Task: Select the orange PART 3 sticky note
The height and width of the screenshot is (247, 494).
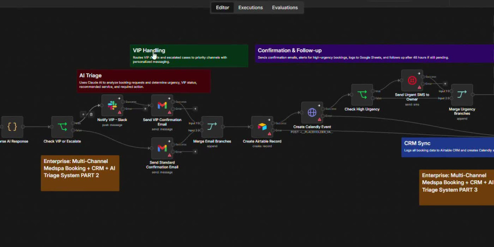Action: [x=456, y=187]
